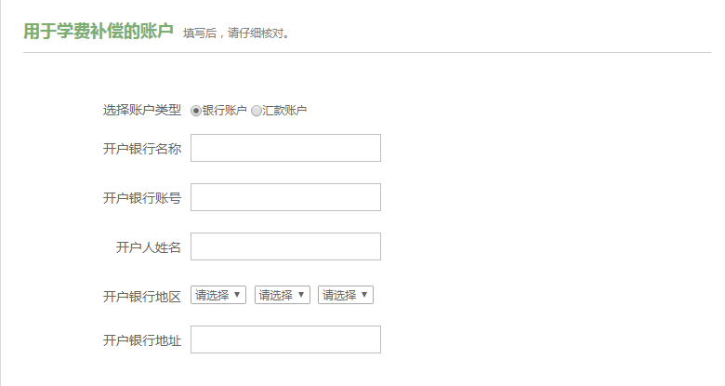Image resolution: width=725 pixels, height=386 pixels.
Task: Click the 银行账户 option label text
Action: tap(225, 111)
